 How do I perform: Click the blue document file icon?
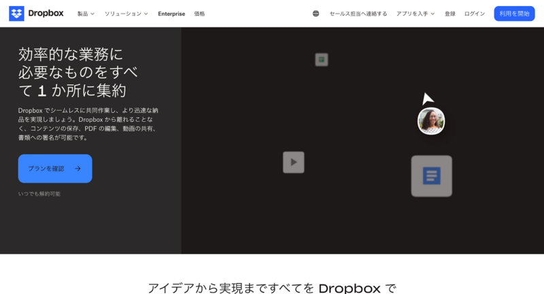(432, 176)
